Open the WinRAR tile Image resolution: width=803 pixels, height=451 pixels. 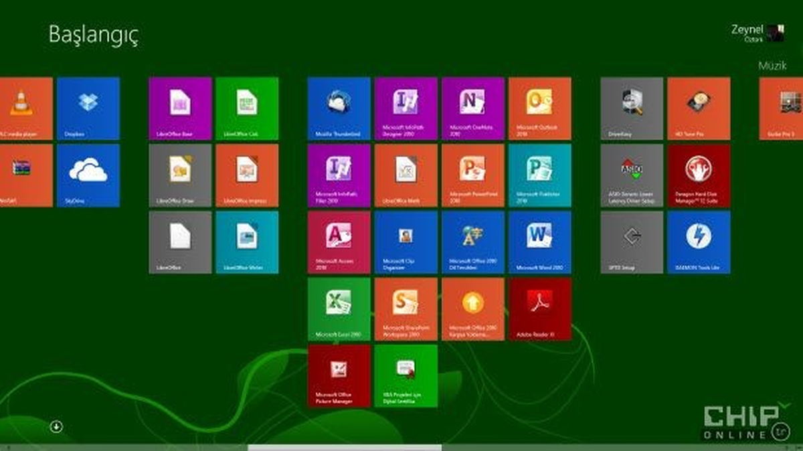click(25, 175)
